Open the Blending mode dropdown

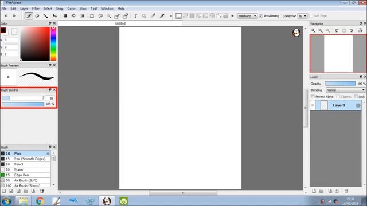345,90
